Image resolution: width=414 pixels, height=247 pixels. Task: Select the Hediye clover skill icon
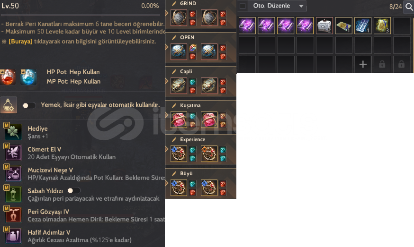coord(13,132)
